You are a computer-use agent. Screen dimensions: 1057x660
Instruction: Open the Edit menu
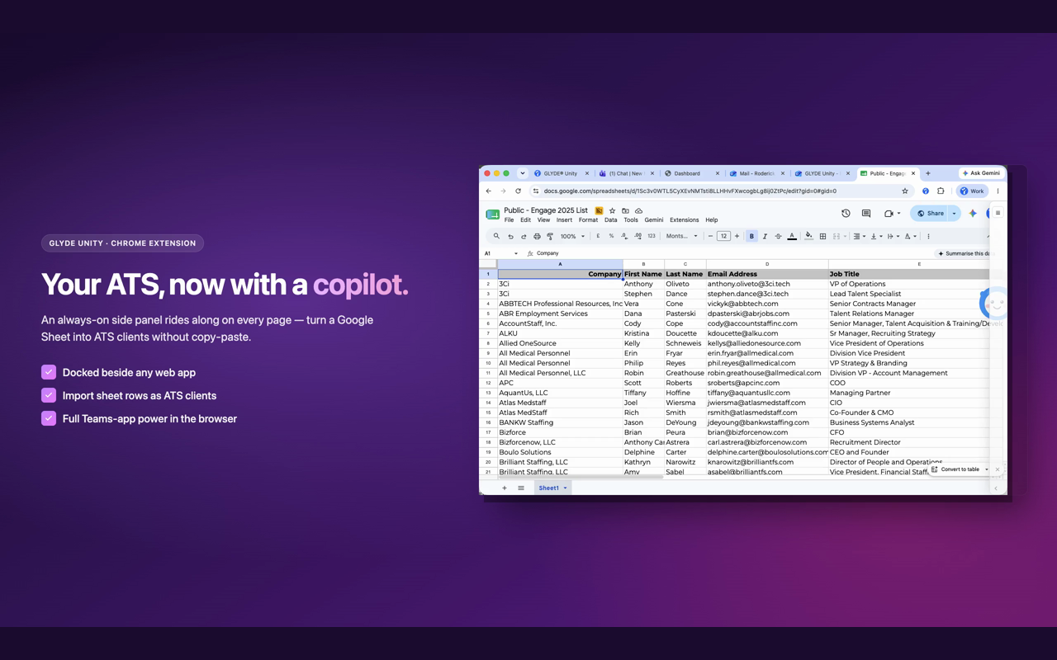(x=525, y=220)
